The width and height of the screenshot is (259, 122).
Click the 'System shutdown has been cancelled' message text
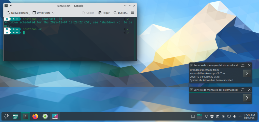pyautogui.click(x=211, y=80)
